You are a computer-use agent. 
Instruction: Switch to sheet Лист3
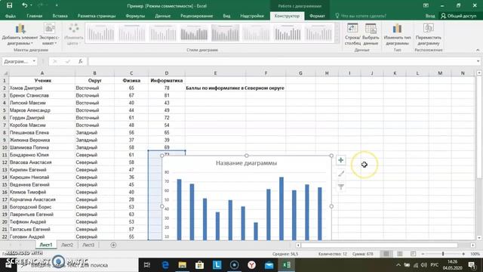click(88, 245)
